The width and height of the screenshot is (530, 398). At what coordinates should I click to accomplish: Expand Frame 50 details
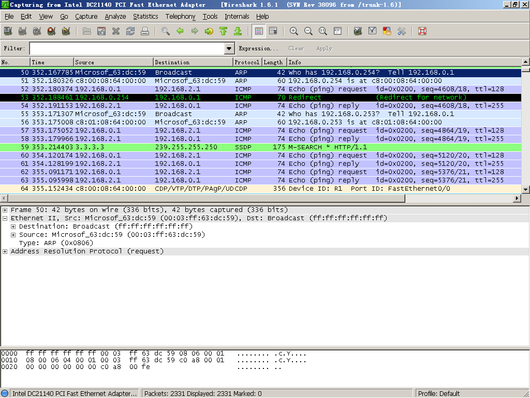[x=5, y=210]
